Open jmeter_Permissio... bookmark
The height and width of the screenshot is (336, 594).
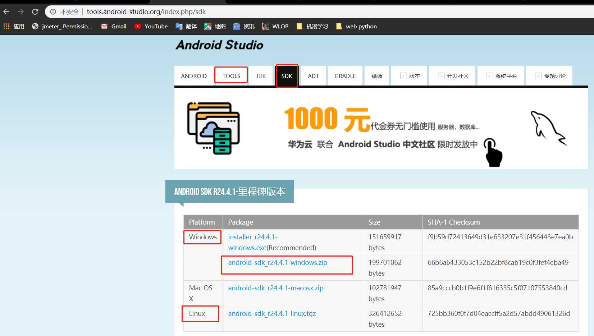point(62,26)
